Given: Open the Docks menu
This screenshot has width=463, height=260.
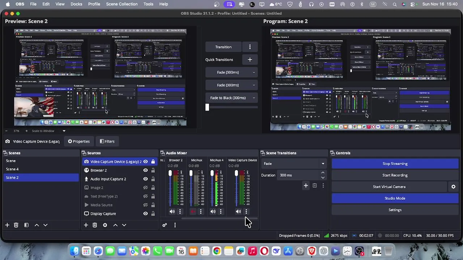Looking at the screenshot, I should (76, 4).
